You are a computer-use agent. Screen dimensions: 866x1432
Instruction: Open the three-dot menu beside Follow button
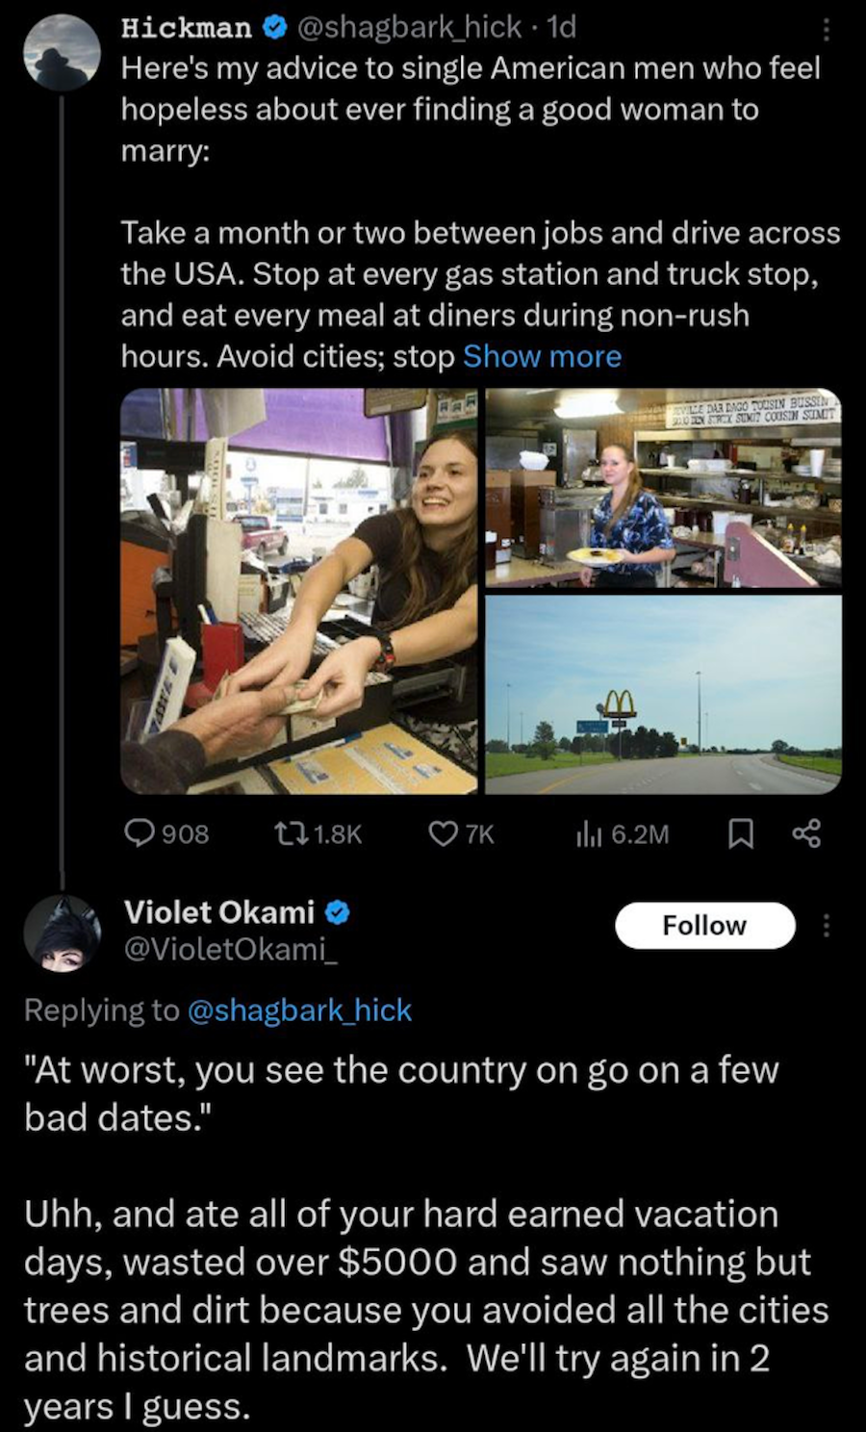coord(825,926)
